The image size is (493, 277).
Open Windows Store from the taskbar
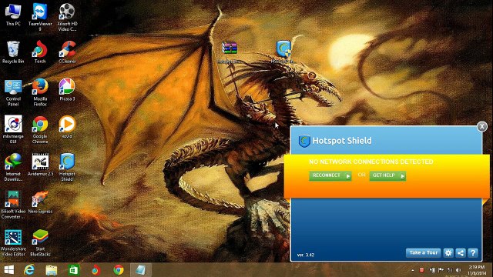coord(74,270)
